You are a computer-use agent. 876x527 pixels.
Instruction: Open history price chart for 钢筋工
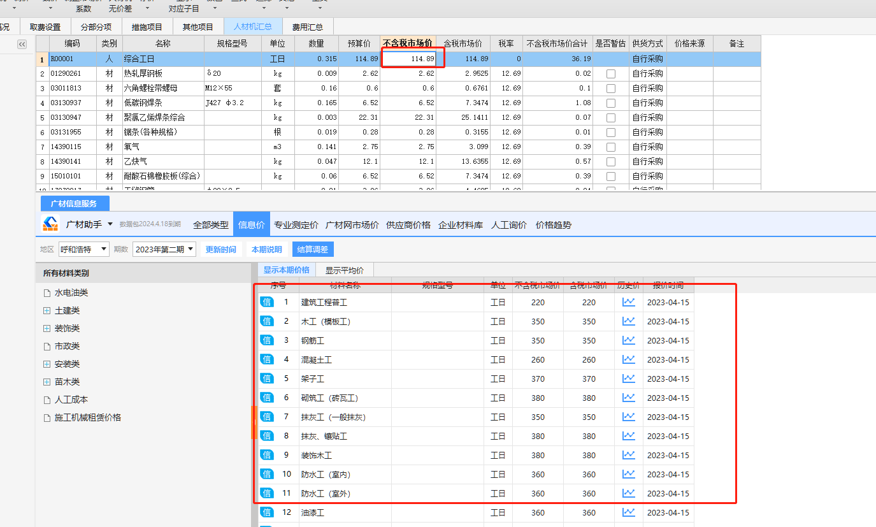pyautogui.click(x=629, y=340)
